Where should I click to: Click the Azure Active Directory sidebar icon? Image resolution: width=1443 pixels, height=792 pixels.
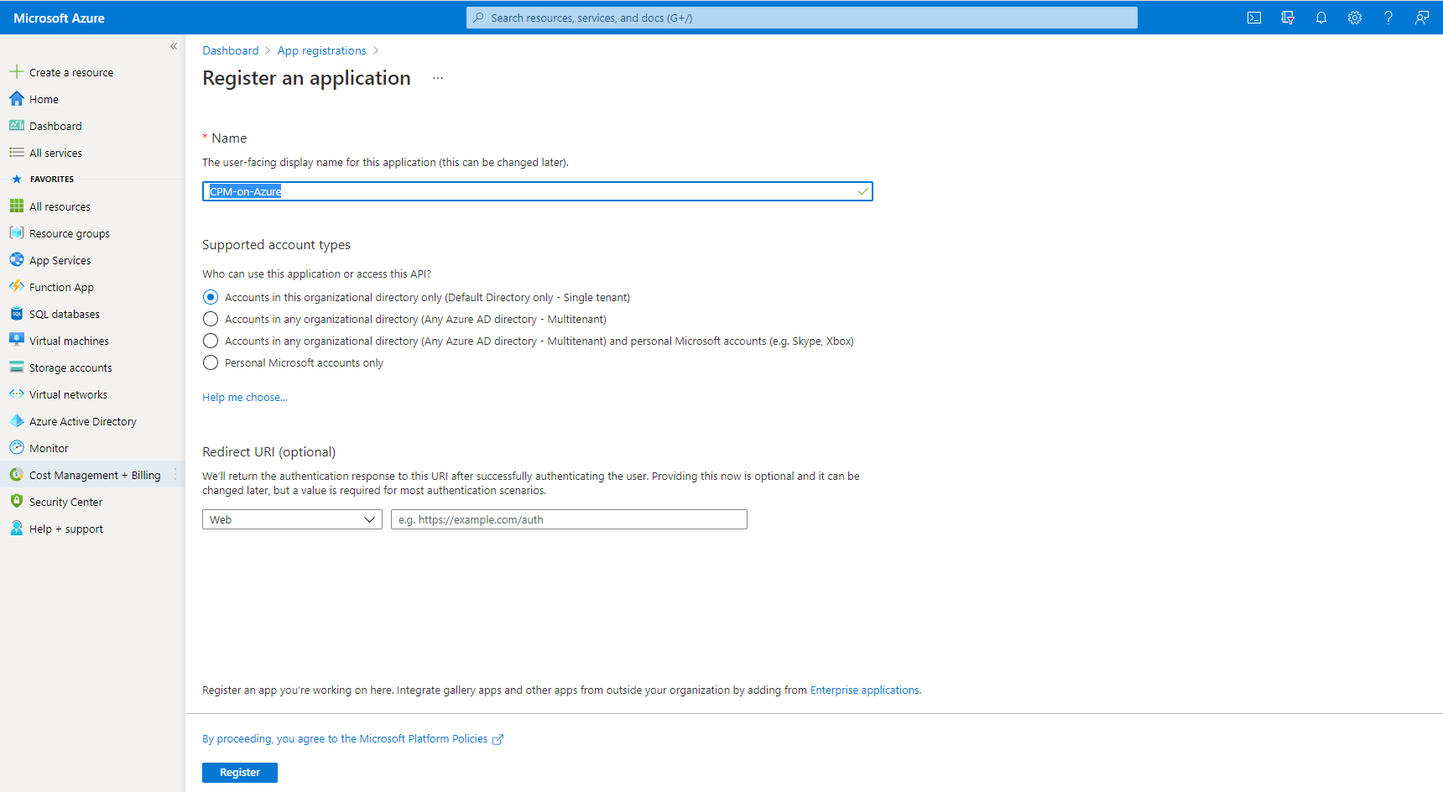click(x=17, y=421)
